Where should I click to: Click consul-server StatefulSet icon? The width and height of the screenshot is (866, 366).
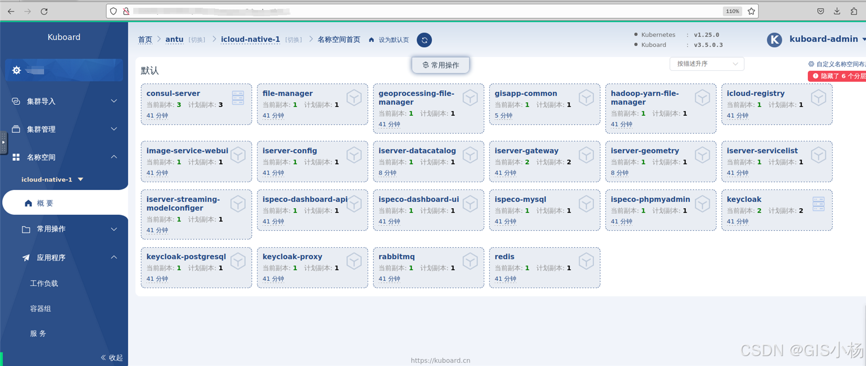[238, 97]
